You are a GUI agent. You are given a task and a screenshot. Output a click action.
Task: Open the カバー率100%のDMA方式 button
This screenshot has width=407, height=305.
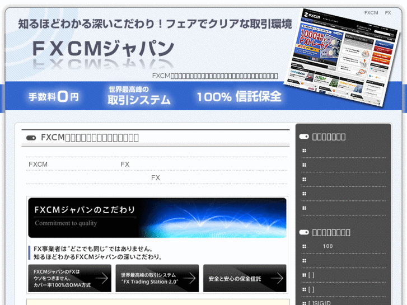point(70,278)
